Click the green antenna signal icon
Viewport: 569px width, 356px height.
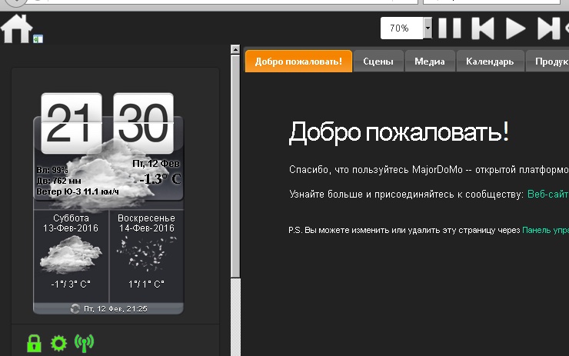tap(84, 343)
